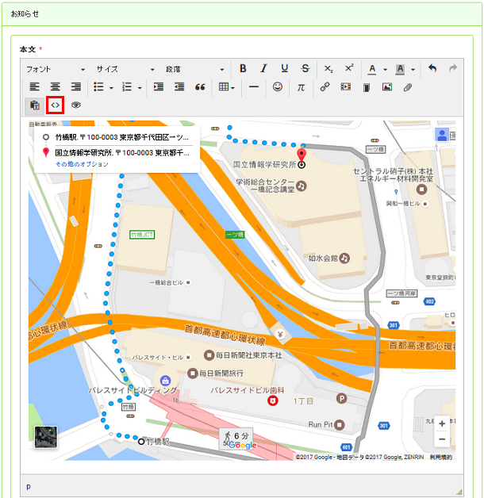Open the insert table menu
Viewport: 484px width, 498px height.
point(227,86)
